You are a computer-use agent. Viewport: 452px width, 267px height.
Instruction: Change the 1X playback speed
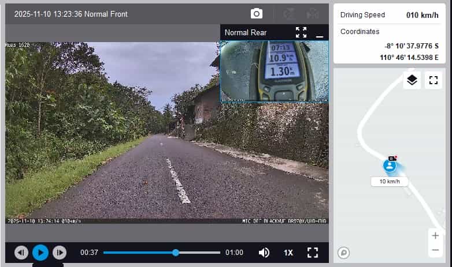[288, 253]
